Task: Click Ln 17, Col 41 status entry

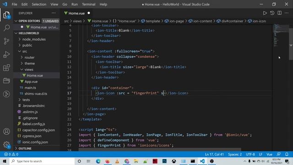Action: (214, 154)
